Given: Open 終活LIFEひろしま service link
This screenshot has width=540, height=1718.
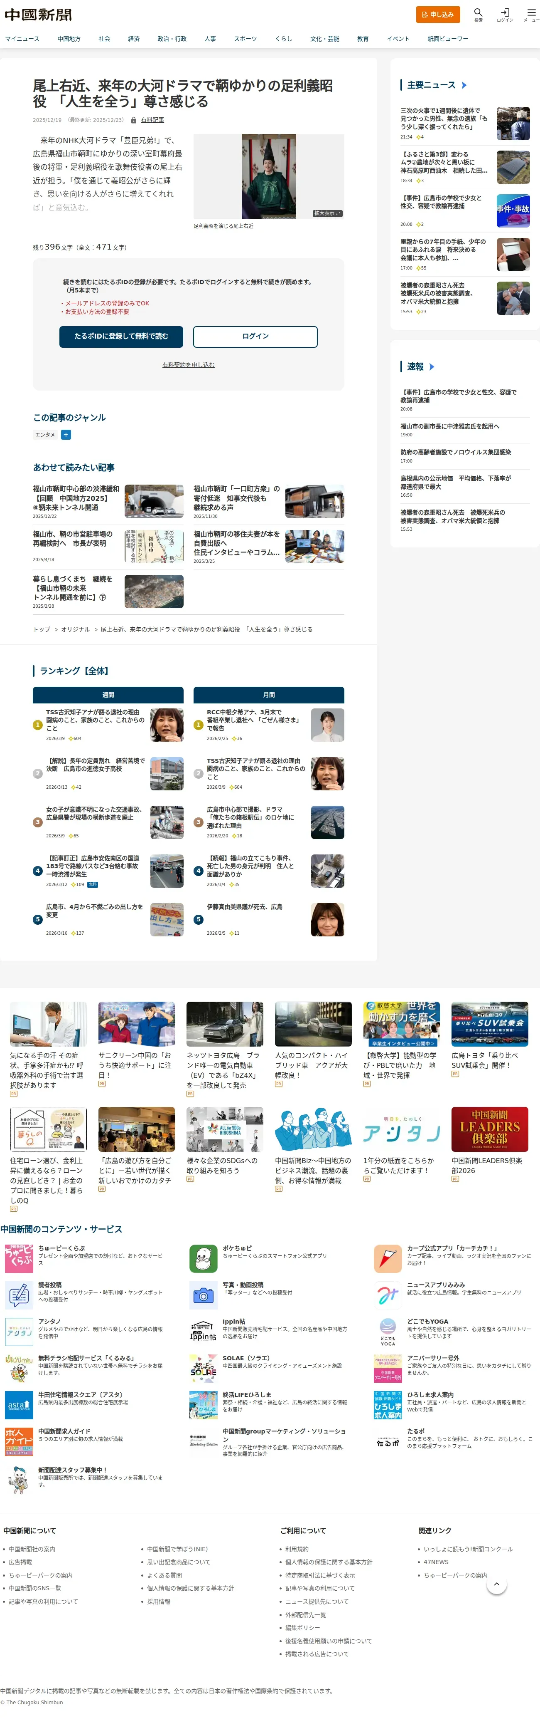Looking at the screenshot, I should (247, 1394).
